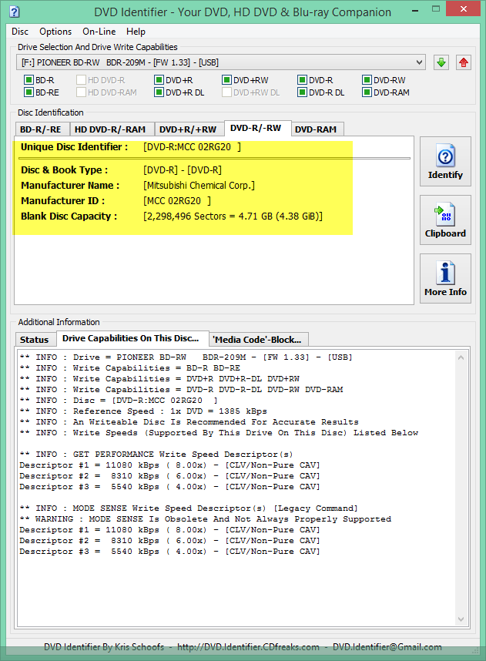
Task: Click the red up arrow drive button
Action: [463, 63]
